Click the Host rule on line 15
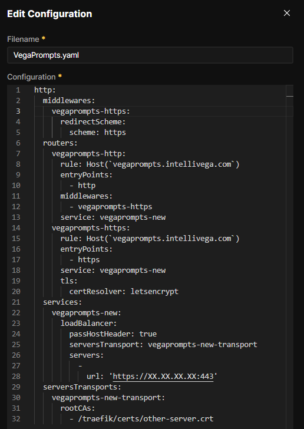 coord(150,239)
